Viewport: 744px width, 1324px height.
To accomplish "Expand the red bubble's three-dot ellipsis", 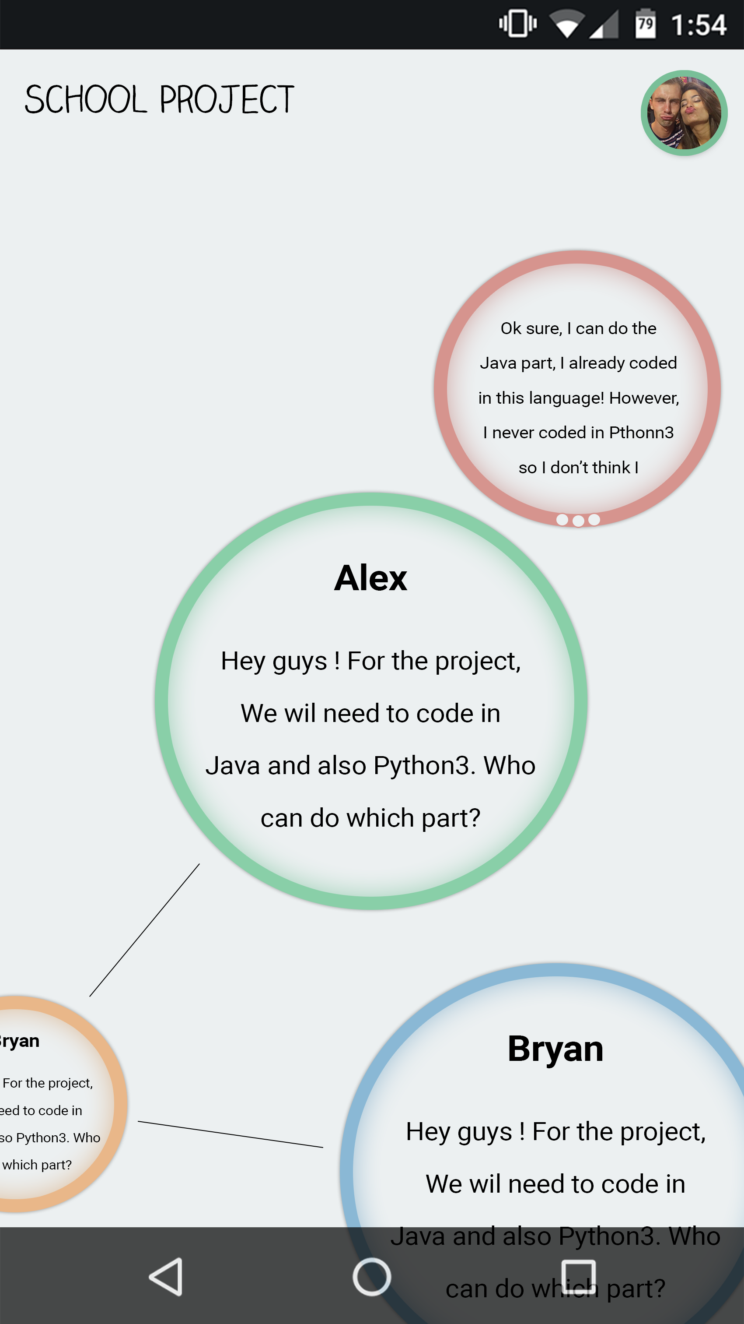I will [578, 520].
